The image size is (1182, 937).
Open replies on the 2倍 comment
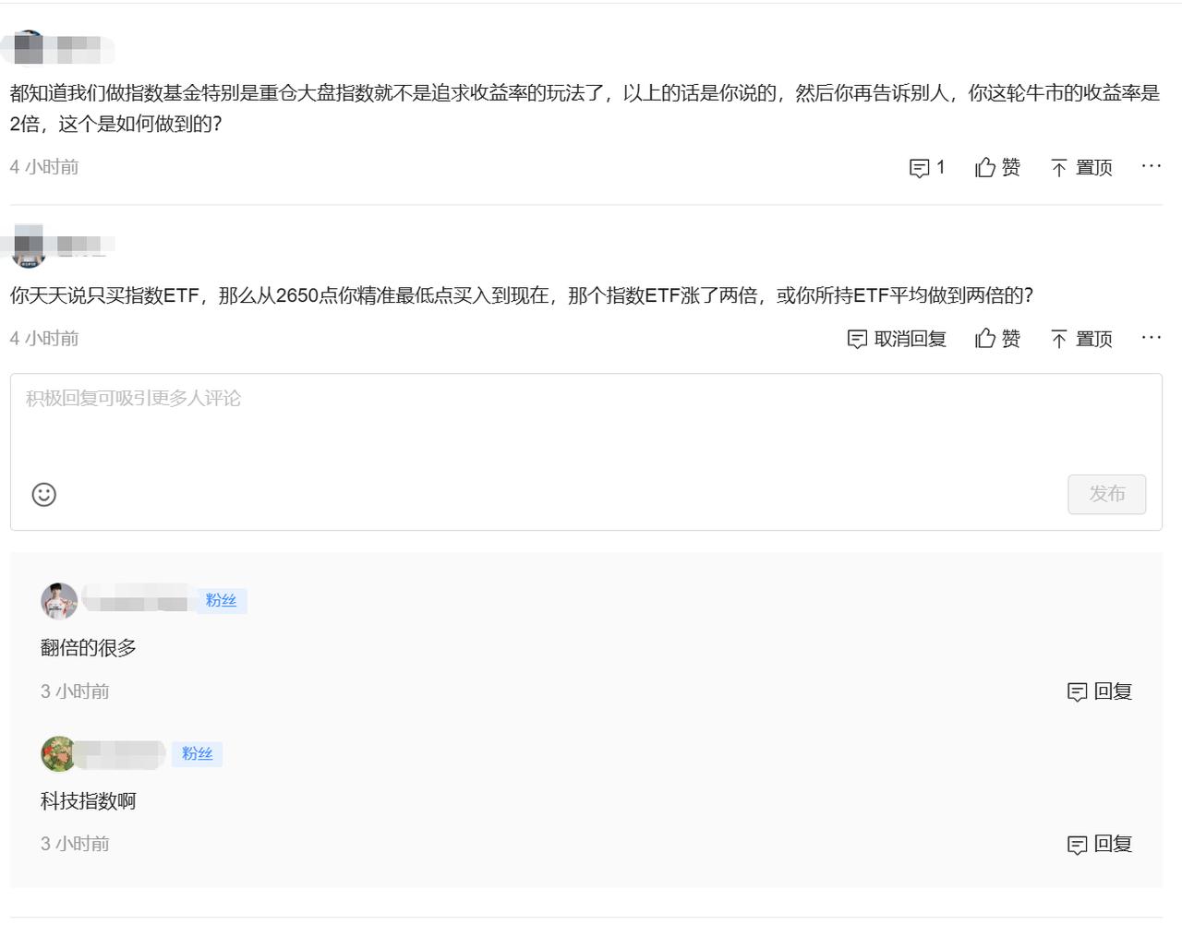click(x=927, y=167)
